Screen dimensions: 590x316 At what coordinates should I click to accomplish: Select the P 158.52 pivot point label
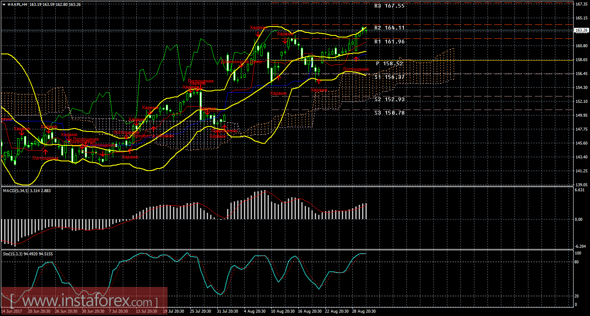click(390, 64)
